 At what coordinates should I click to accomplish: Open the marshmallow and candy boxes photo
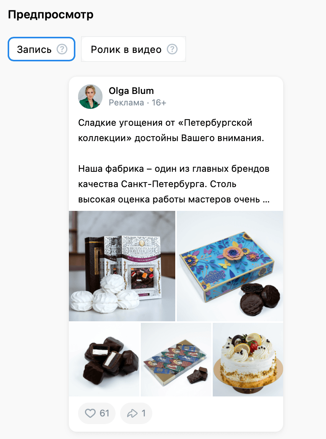click(x=122, y=266)
